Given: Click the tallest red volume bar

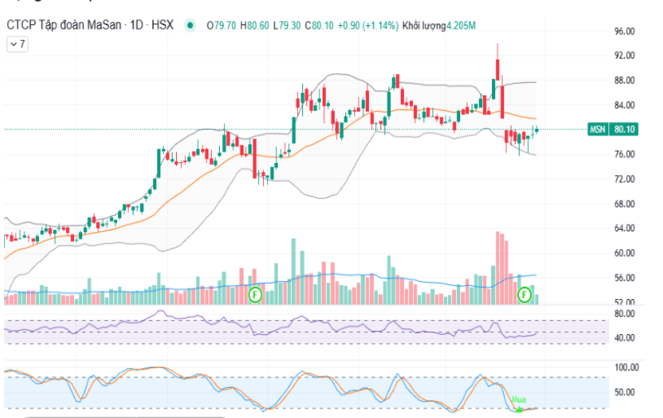Looking at the screenshot, I should pos(498,268).
